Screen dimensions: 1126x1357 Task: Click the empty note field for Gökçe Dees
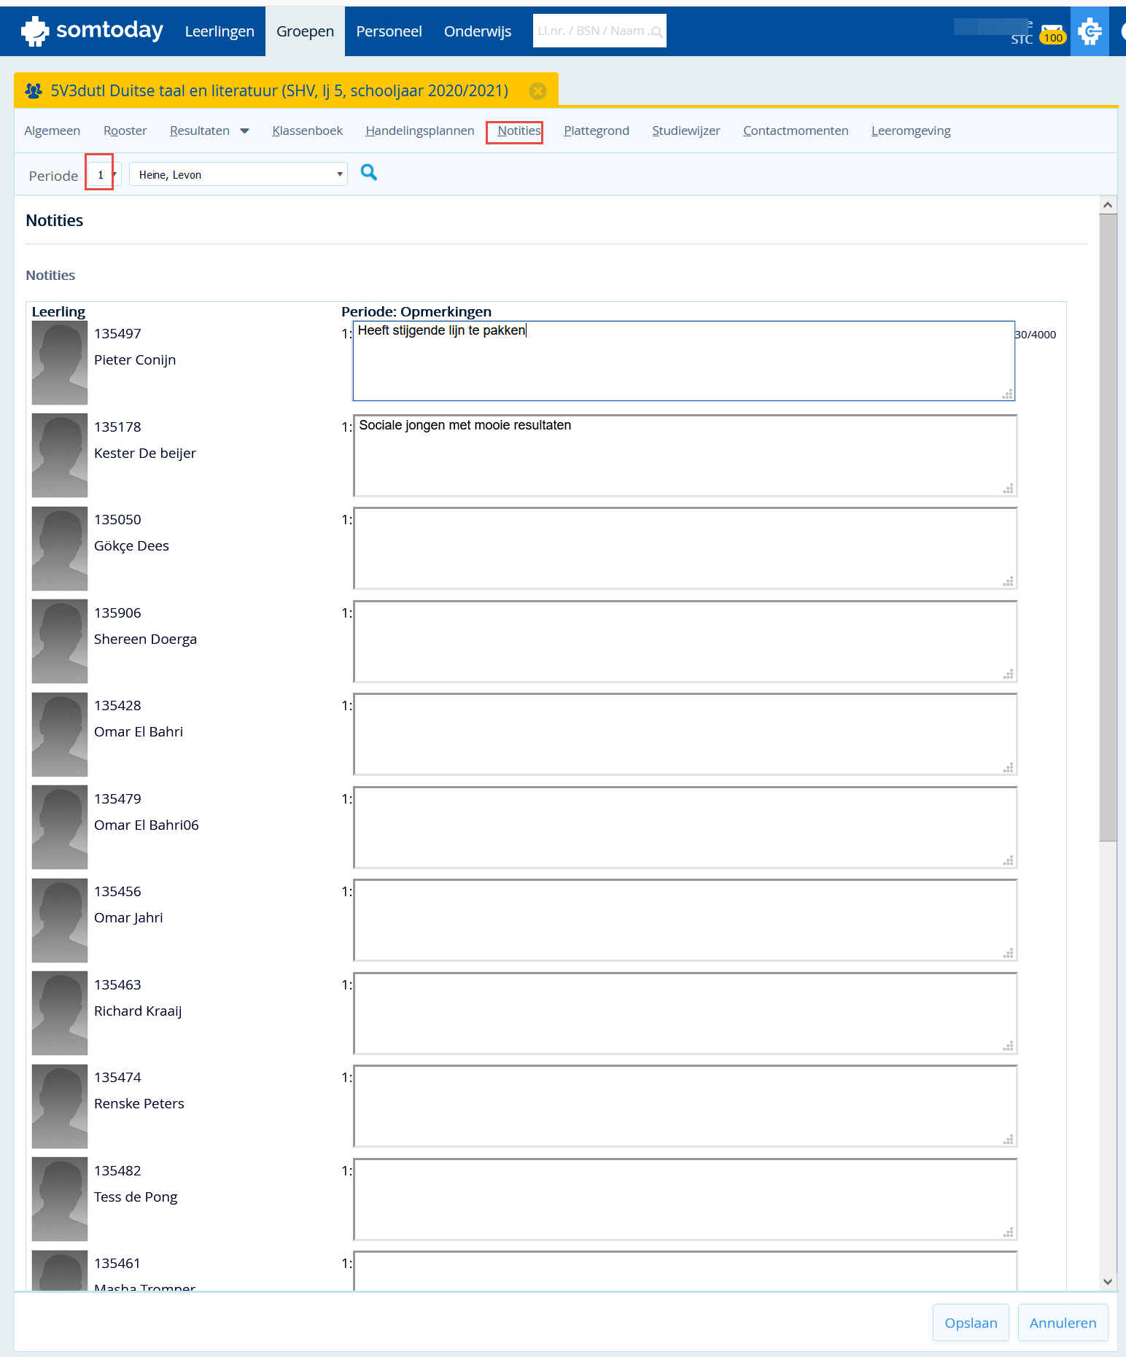(x=686, y=548)
